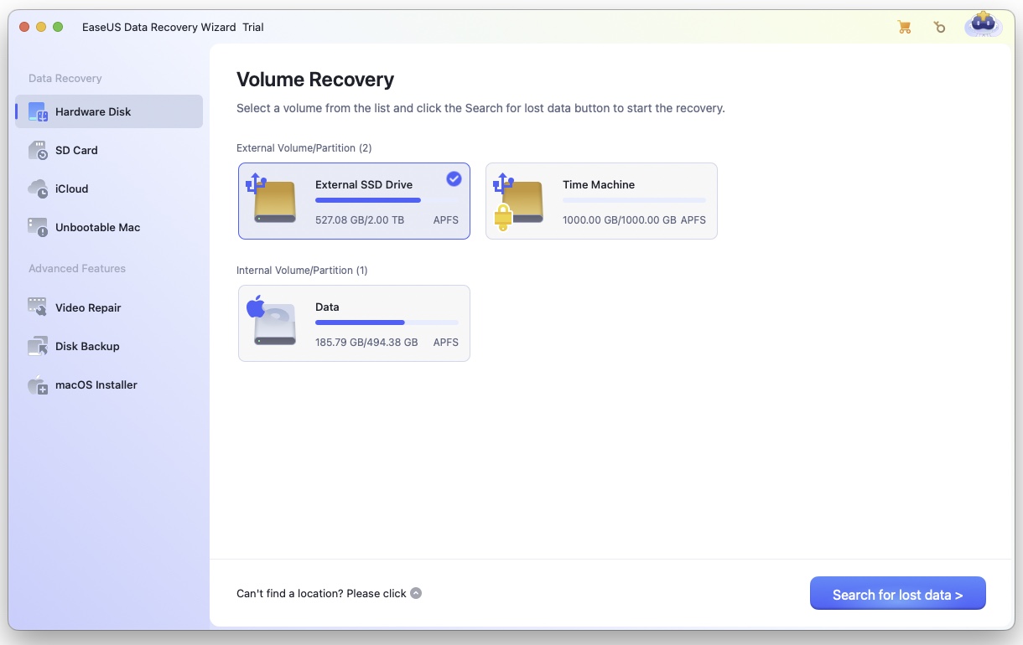Expand the Can't find a location arrow
1023x645 pixels.
pyautogui.click(x=416, y=593)
